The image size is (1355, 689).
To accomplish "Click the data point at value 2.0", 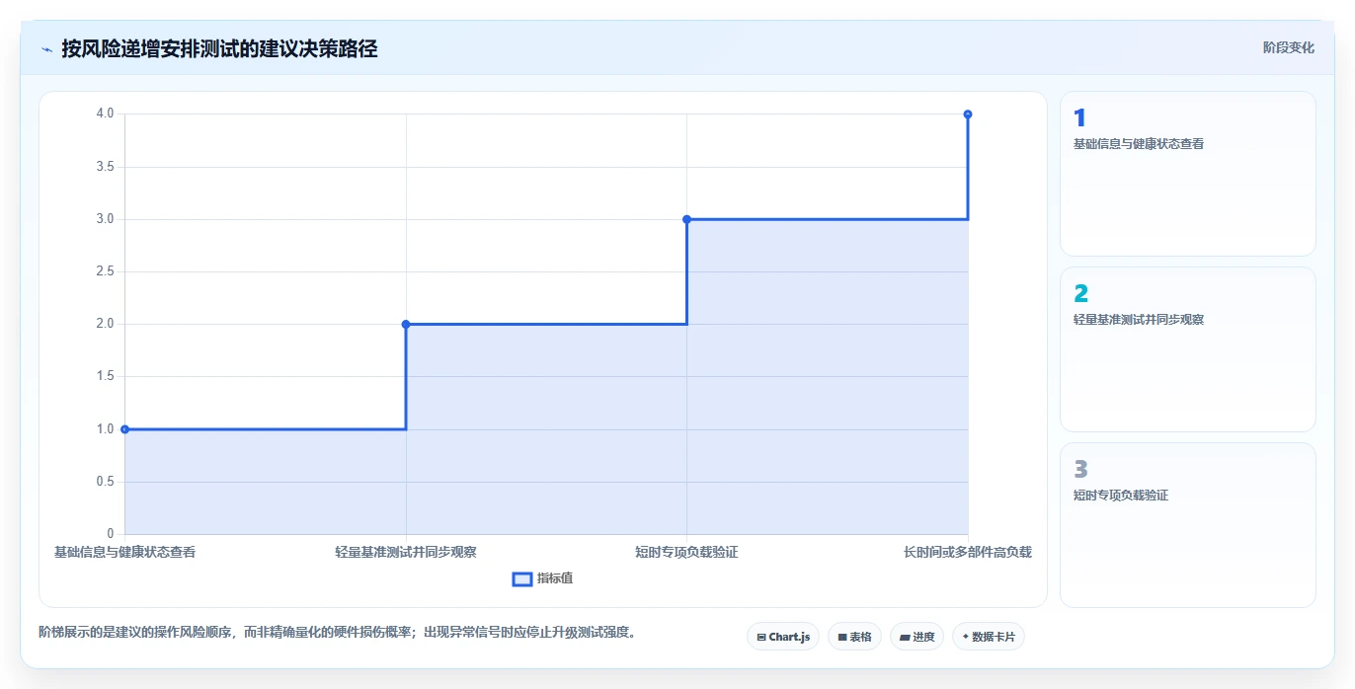I will click(406, 324).
